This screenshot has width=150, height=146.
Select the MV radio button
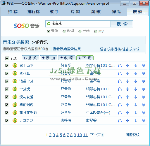(96, 31)
